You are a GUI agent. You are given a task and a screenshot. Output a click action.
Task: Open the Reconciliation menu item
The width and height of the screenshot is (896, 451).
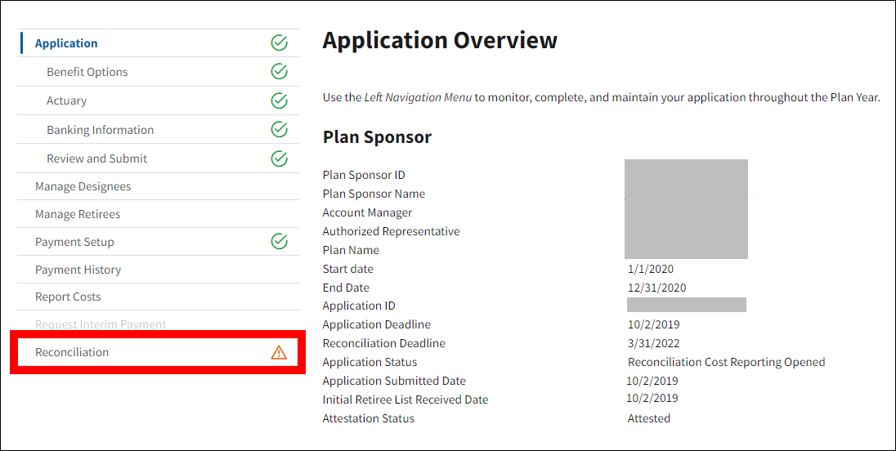[72, 352]
